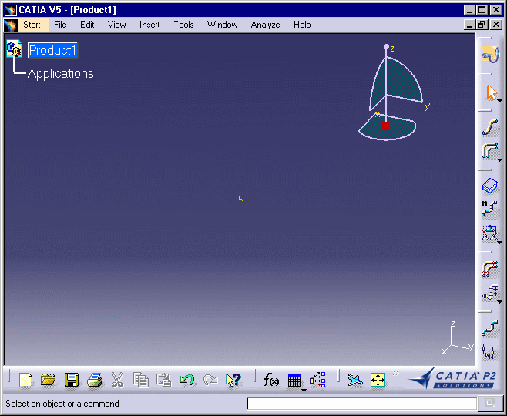Expand the Select tool flyout arrow

click(x=500, y=101)
